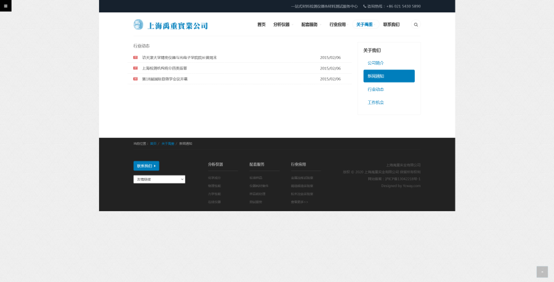Screen dimensions: 554x282
Task: Click the footer 行业应用 column heading
Action: [299, 164]
